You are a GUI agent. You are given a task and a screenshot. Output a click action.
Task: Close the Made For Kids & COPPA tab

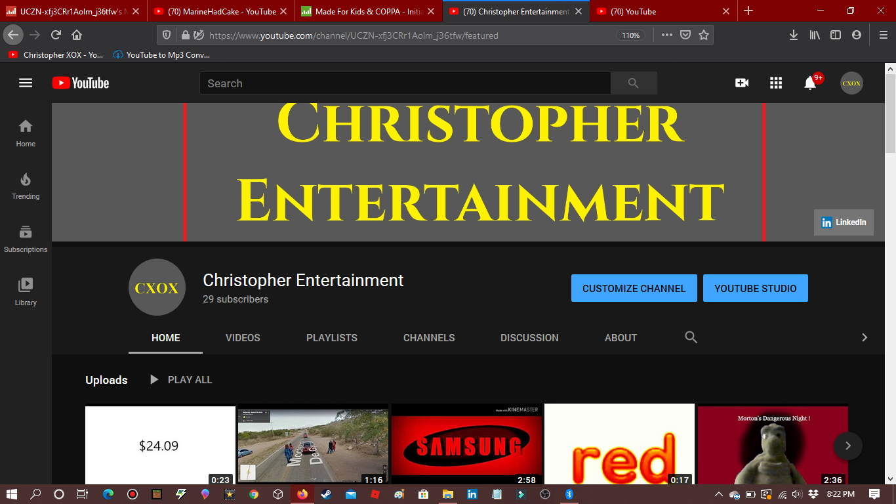(x=431, y=11)
